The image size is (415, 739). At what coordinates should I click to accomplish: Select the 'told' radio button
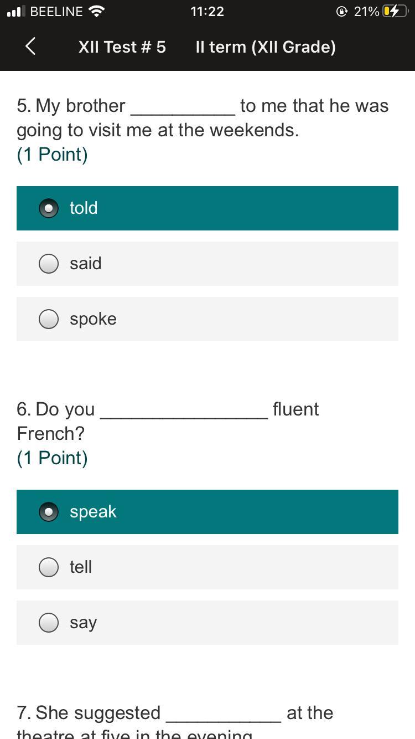(49, 208)
